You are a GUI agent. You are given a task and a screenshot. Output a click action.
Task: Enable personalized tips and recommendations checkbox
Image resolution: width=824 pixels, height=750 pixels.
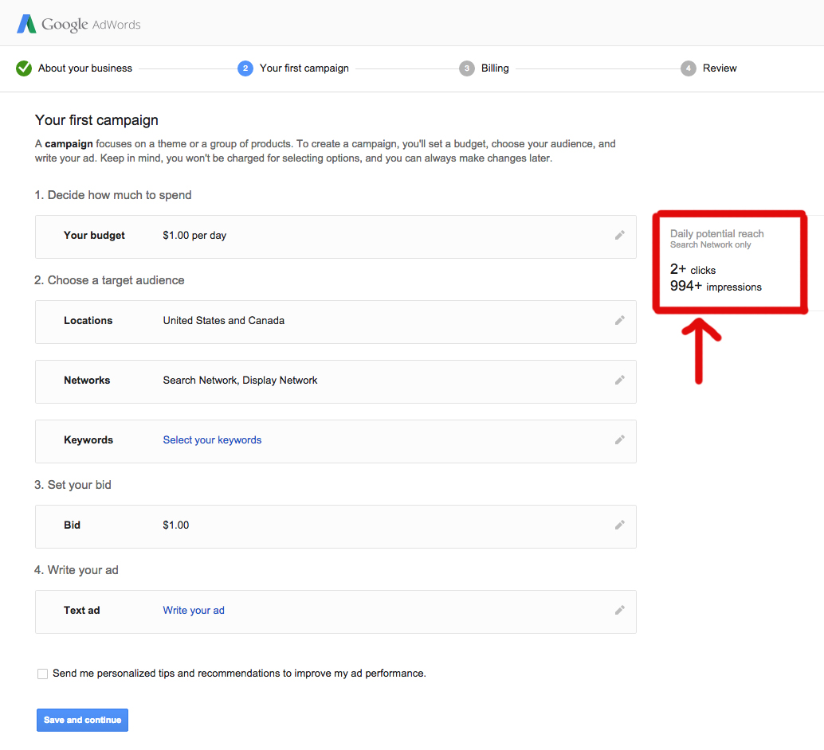42,673
